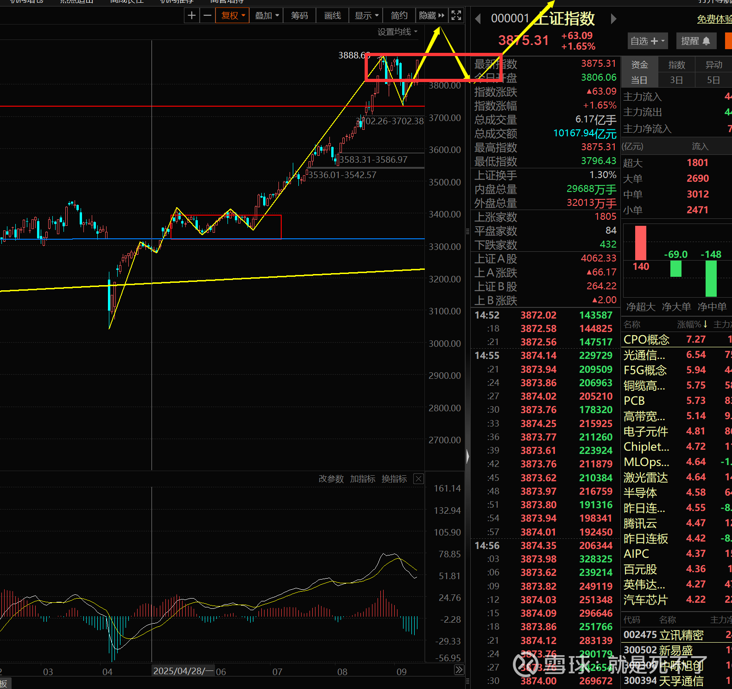This screenshot has width=732, height=689.
Task: Open the 显示 display dropdown
Action: (x=366, y=15)
